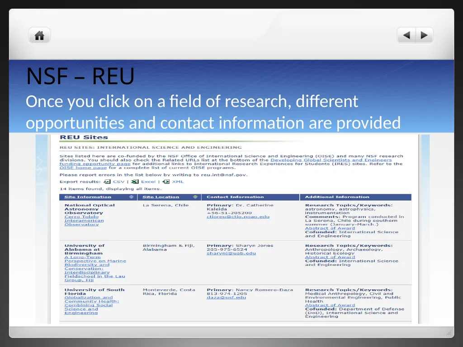
Task: Open Abstract of Award for National Optical Astronomy
Action: pos(330,228)
